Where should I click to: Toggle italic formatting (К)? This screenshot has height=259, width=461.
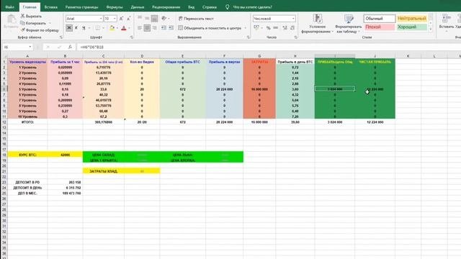point(76,28)
